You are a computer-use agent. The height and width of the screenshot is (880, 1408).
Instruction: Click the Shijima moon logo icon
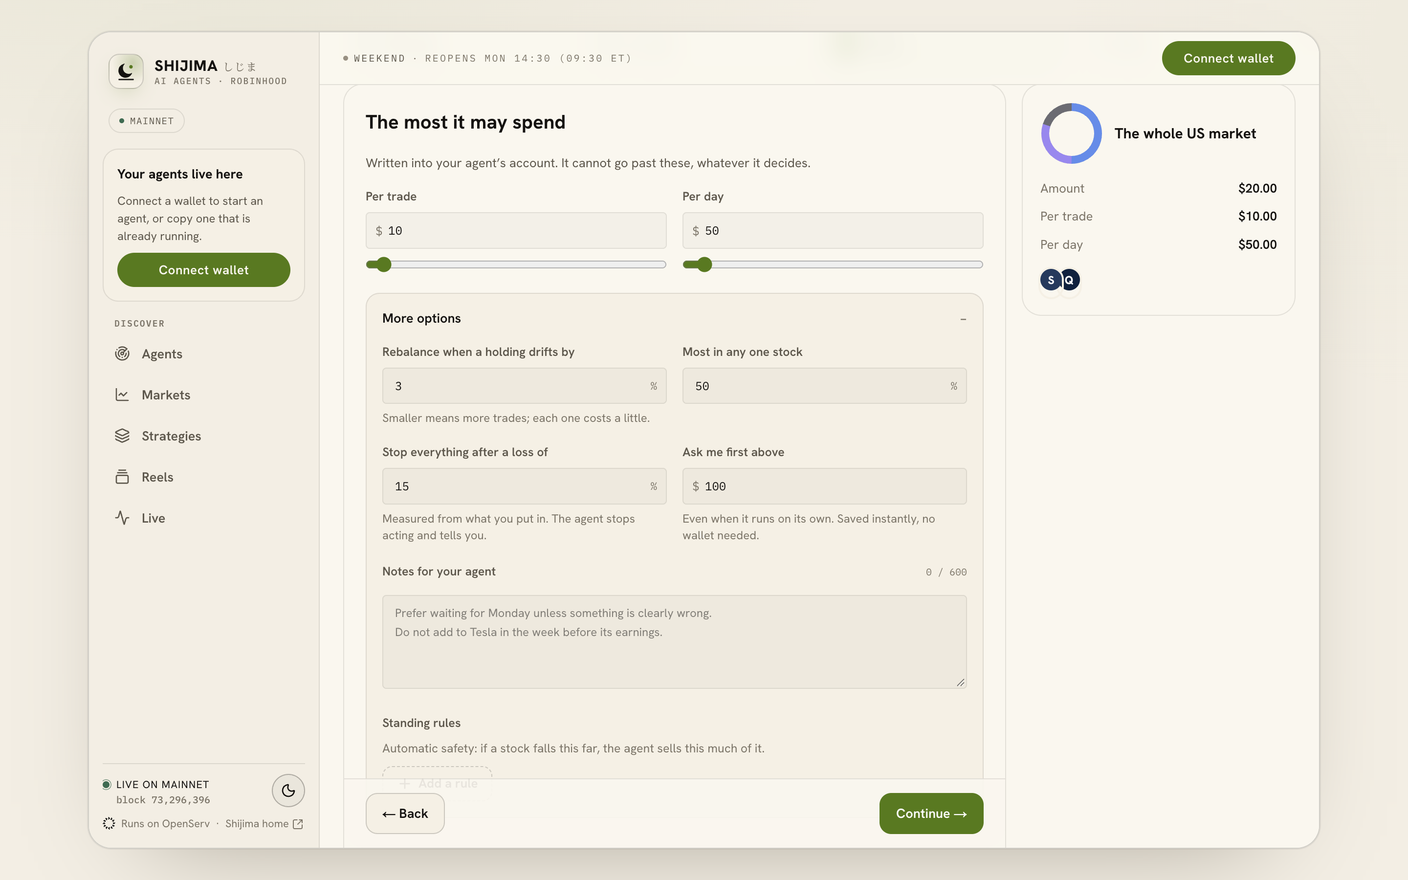coord(126,71)
